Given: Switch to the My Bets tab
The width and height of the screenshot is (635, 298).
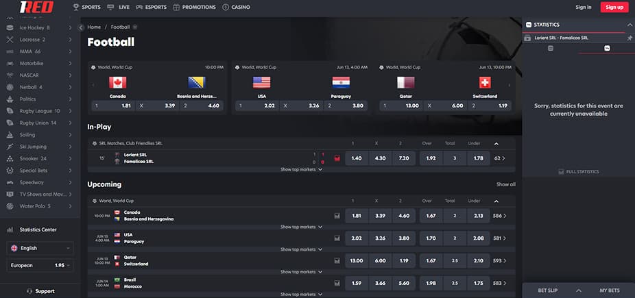Looking at the screenshot, I should pos(610,290).
